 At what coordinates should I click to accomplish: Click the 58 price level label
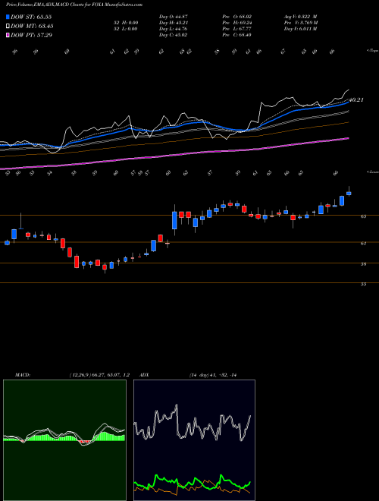(363, 264)
